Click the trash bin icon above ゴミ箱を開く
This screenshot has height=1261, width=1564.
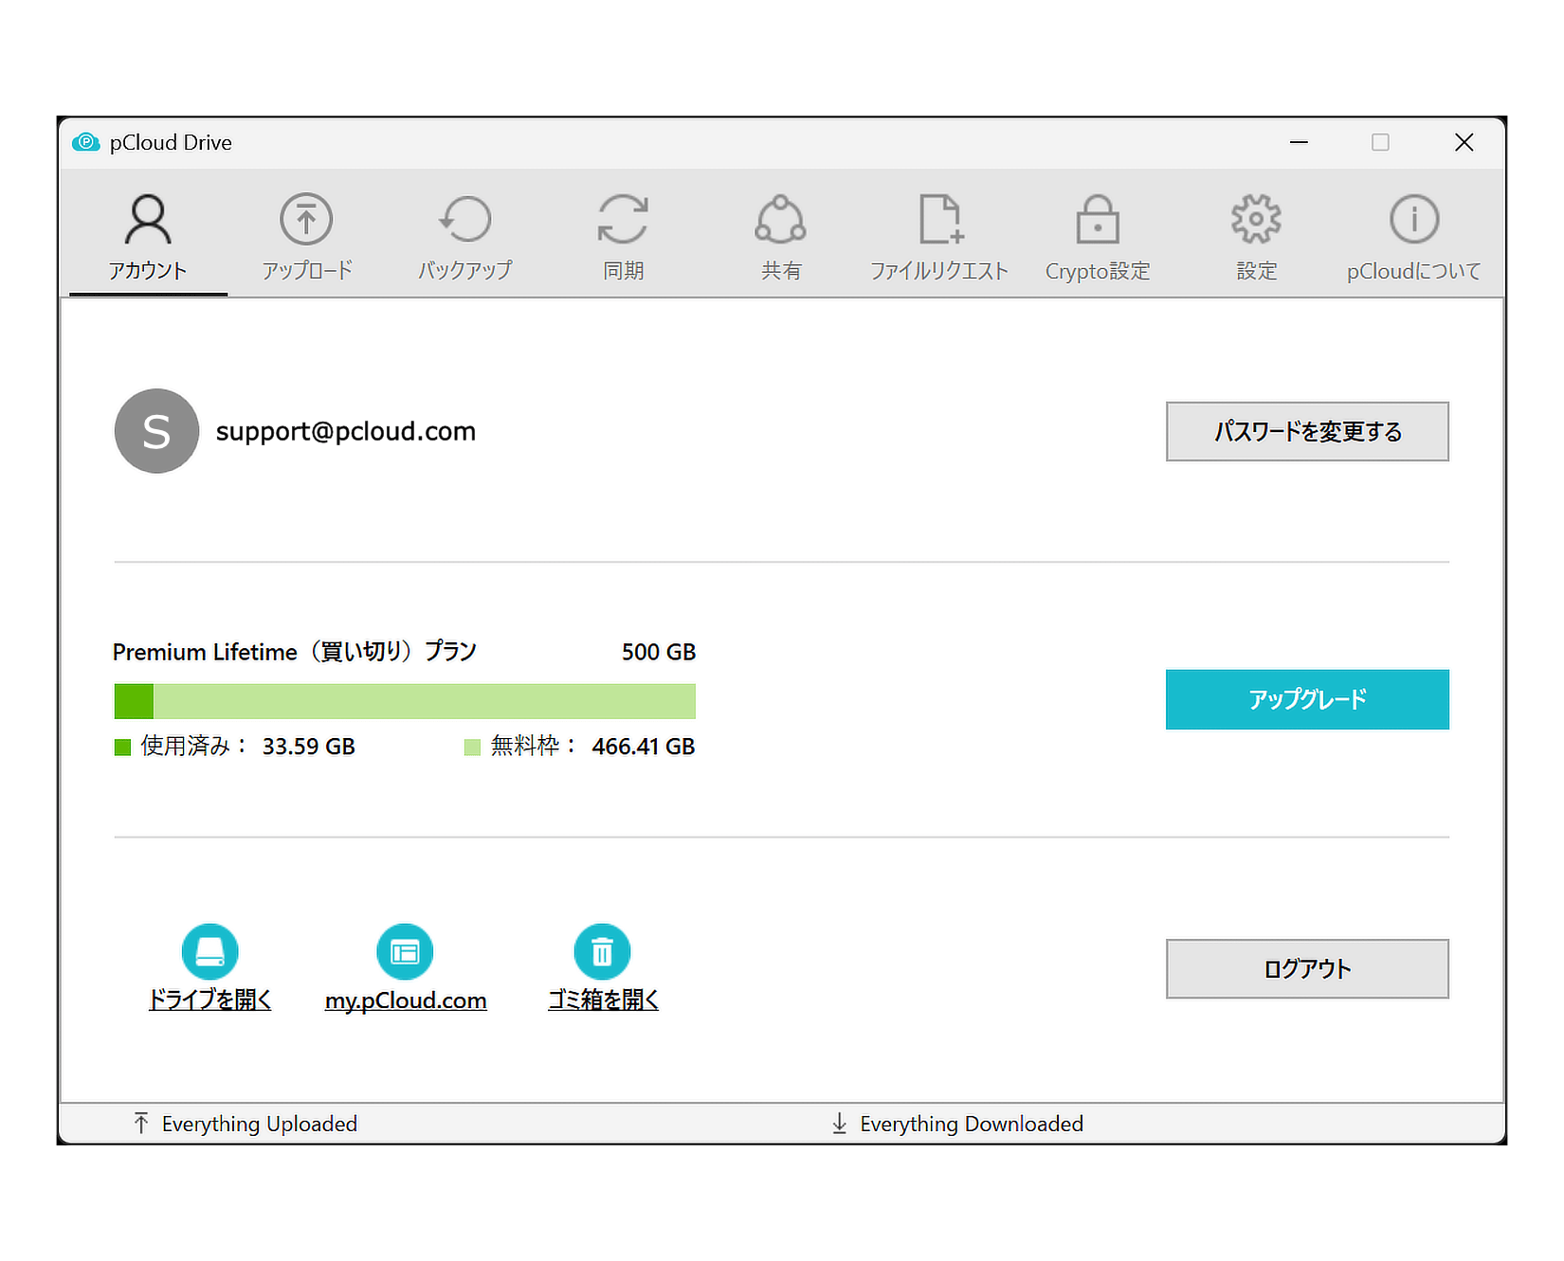[602, 951]
